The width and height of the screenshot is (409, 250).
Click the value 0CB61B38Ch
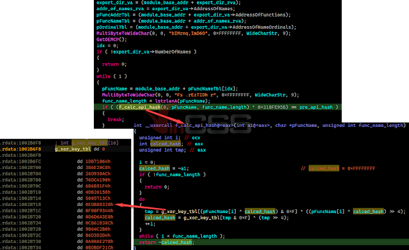[100, 223]
